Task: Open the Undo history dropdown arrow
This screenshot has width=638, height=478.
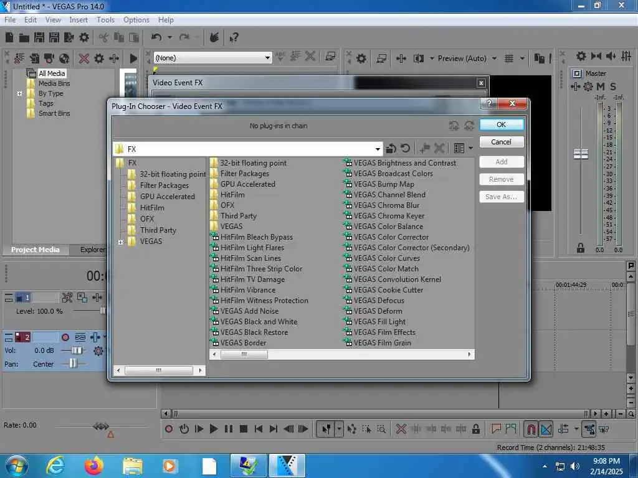Action: click(x=169, y=37)
